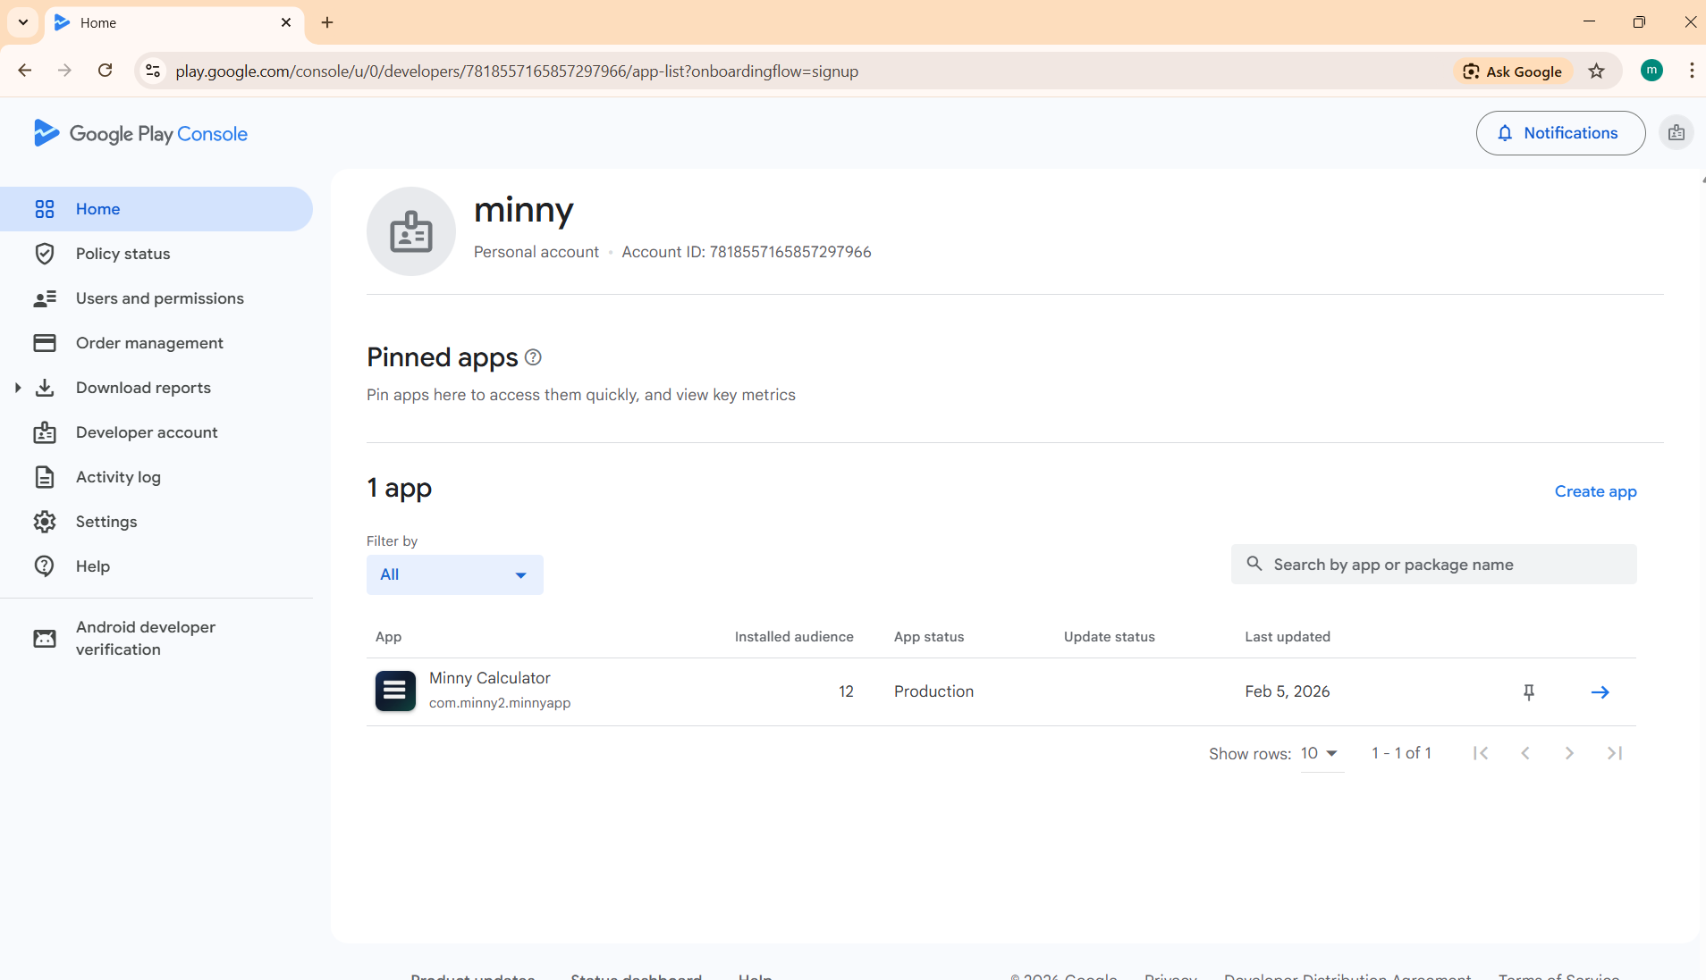Open the Filter by All dropdown

[x=454, y=574]
